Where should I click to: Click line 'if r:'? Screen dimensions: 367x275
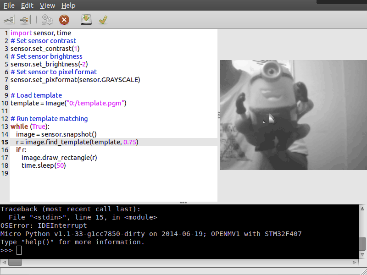21,150
